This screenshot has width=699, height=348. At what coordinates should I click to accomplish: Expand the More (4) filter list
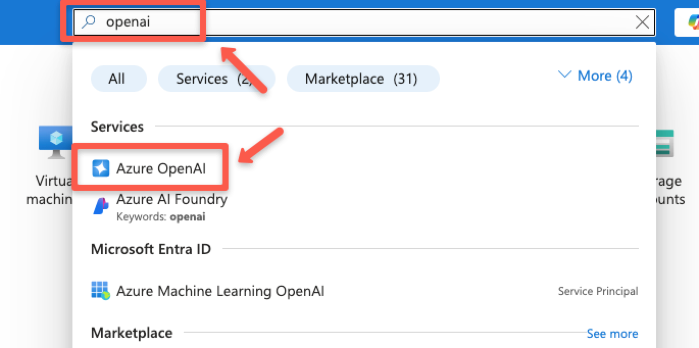[604, 76]
